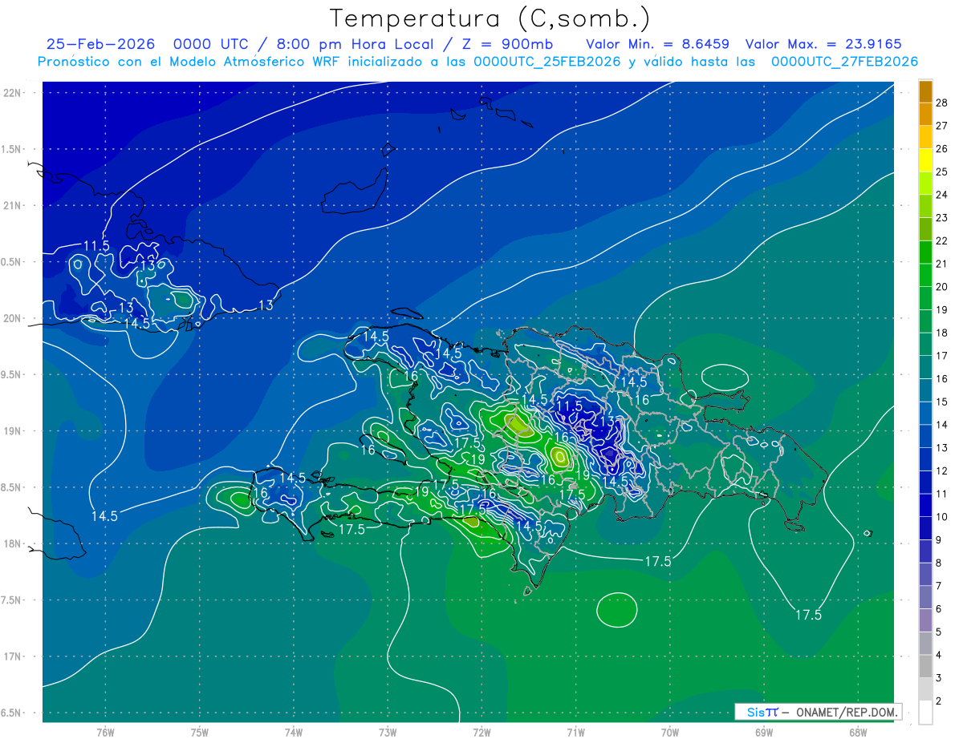Click the top brown swatch above 28
963x743 pixels.
[x=925, y=91]
